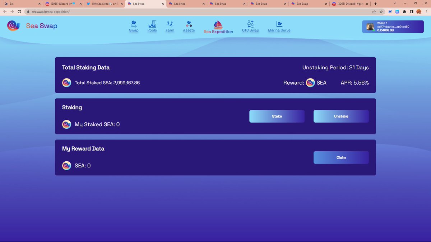Reload the seaswap.io page
Image resolution: width=431 pixels, height=242 pixels.
[x=19, y=11]
